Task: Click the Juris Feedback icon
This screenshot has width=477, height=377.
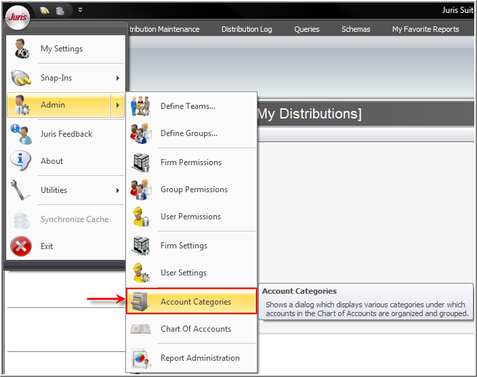Action: (22, 134)
